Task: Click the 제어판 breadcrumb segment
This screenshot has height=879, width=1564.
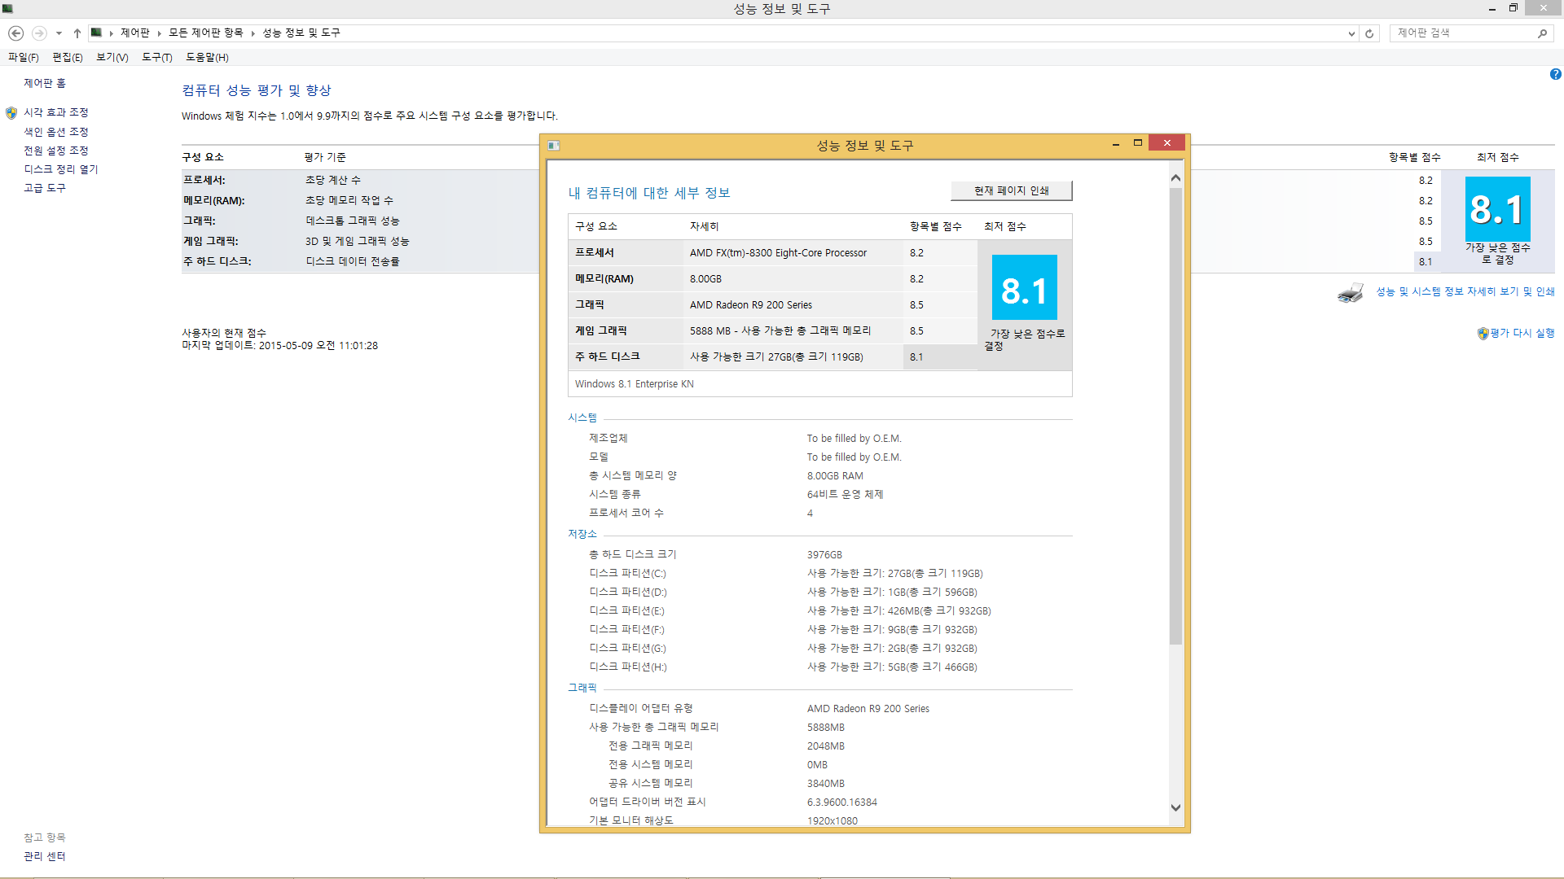Action: (134, 33)
